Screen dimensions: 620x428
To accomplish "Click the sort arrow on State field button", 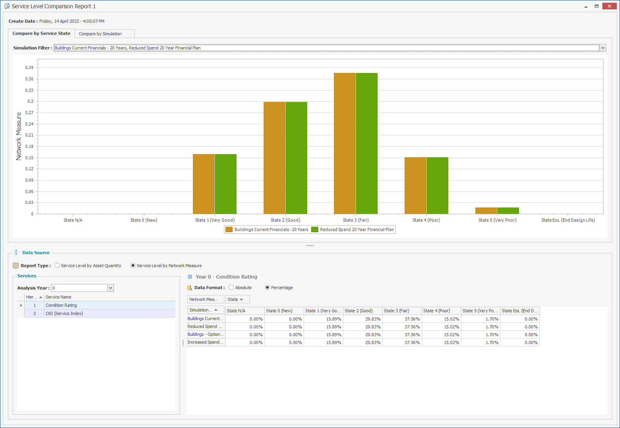I will coord(242,299).
